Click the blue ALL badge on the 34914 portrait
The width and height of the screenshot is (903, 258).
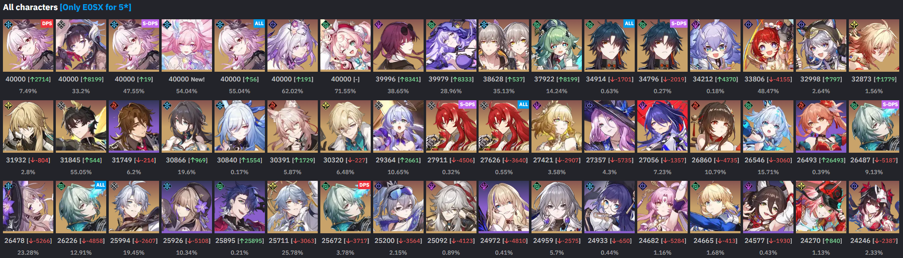click(629, 23)
